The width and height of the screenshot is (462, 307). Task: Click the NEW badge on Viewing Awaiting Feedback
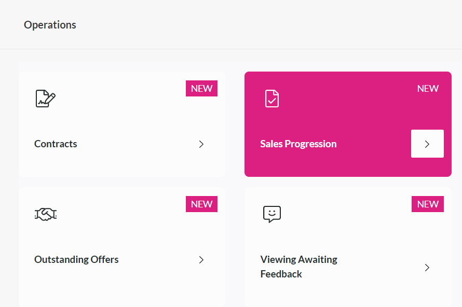click(428, 204)
